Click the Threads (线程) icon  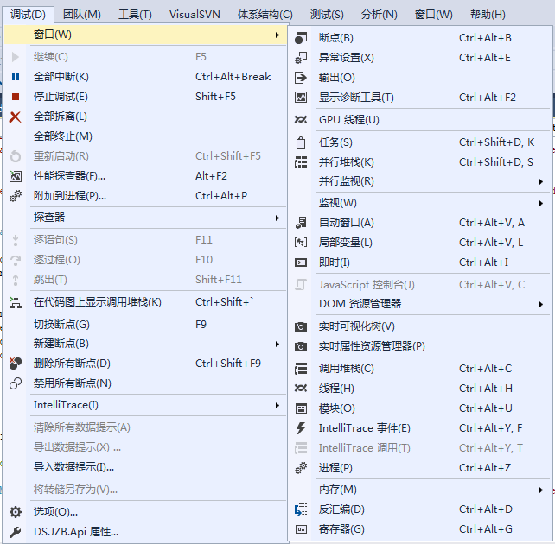[x=301, y=389]
